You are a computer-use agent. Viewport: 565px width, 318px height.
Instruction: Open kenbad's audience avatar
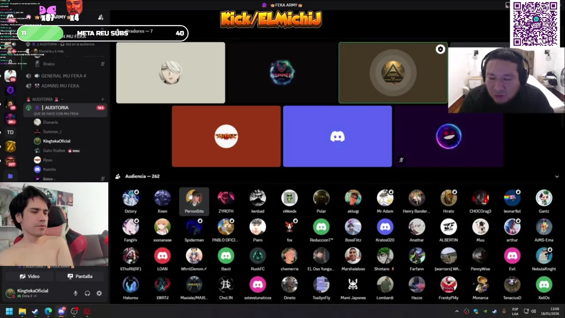pyautogui.click(x=258, y=198)
